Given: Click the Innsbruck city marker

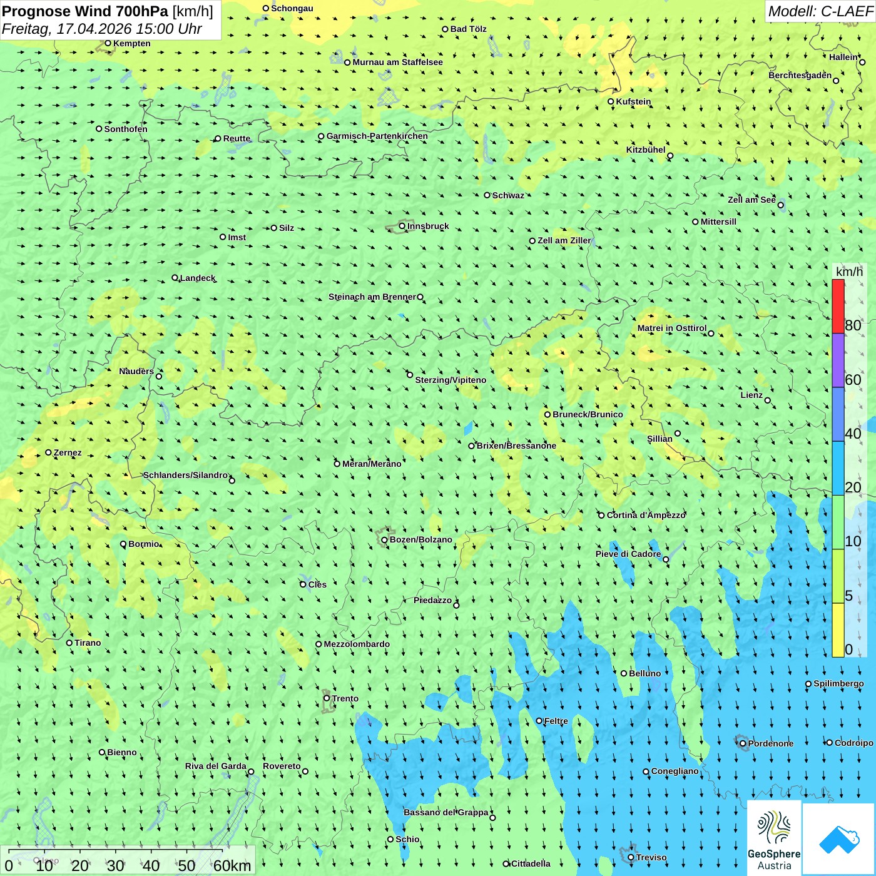Looking at the screenshot, I should pos(402,226).
